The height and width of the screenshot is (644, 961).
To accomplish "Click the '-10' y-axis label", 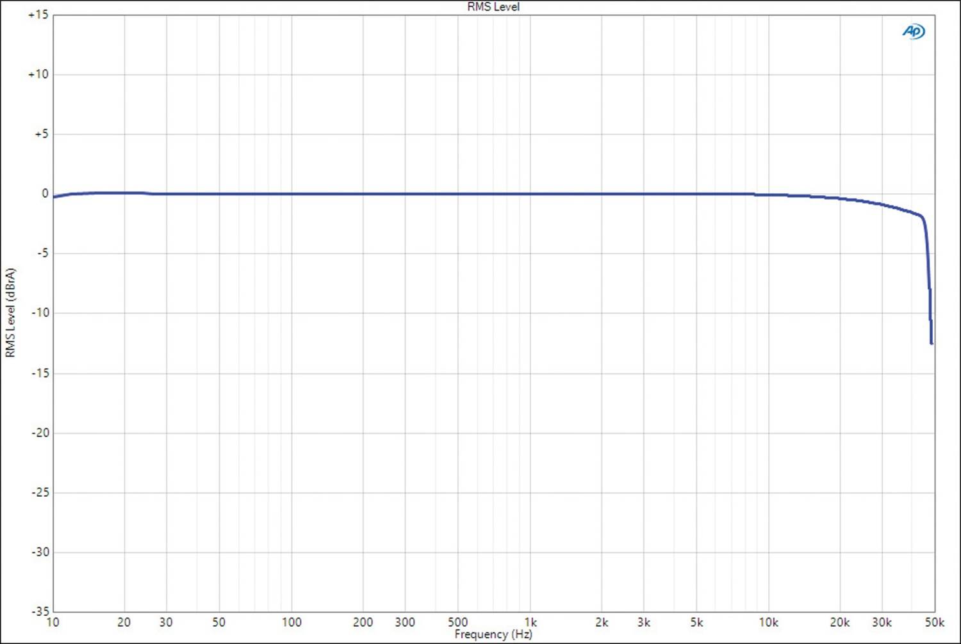I will pyautogui.click(x=40, y=312).
